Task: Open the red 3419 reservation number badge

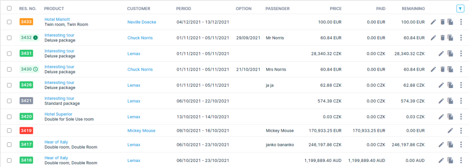Action: click(26, 130)
